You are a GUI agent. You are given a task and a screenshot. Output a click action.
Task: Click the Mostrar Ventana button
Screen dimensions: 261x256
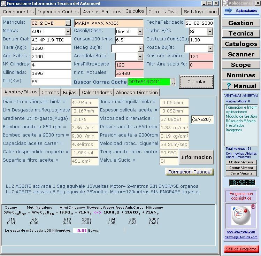241,162
